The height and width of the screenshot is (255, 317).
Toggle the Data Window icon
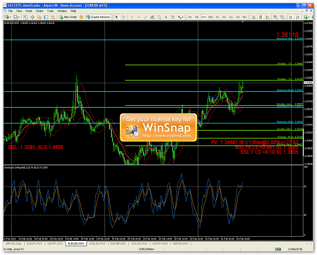tap(32, 17)
